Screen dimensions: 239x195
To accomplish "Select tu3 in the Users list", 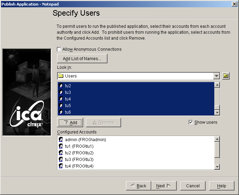I will click(136, 92).
